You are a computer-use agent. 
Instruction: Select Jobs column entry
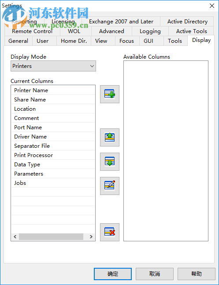[53, 183]
